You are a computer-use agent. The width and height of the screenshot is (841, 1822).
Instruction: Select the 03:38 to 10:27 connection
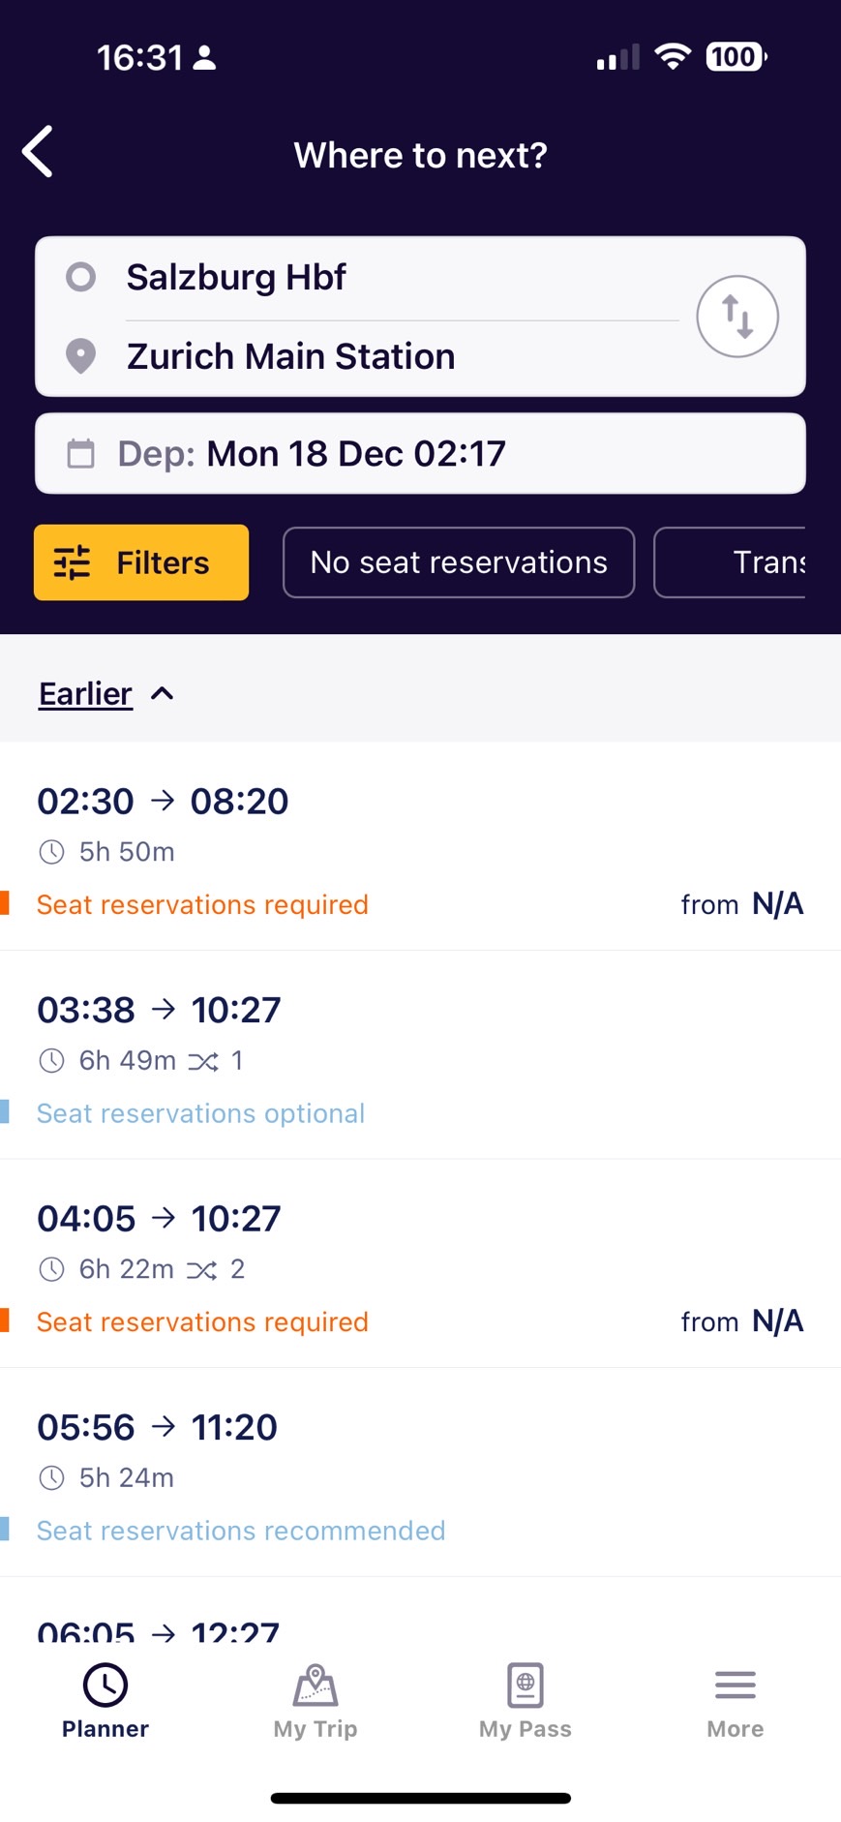point(420,1055)
